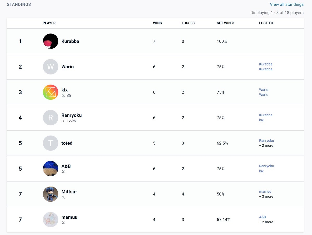This screenshot has height=235, width=312.
Task: Expand toted's '+ 2 more' losses
Action: point(266,146)
